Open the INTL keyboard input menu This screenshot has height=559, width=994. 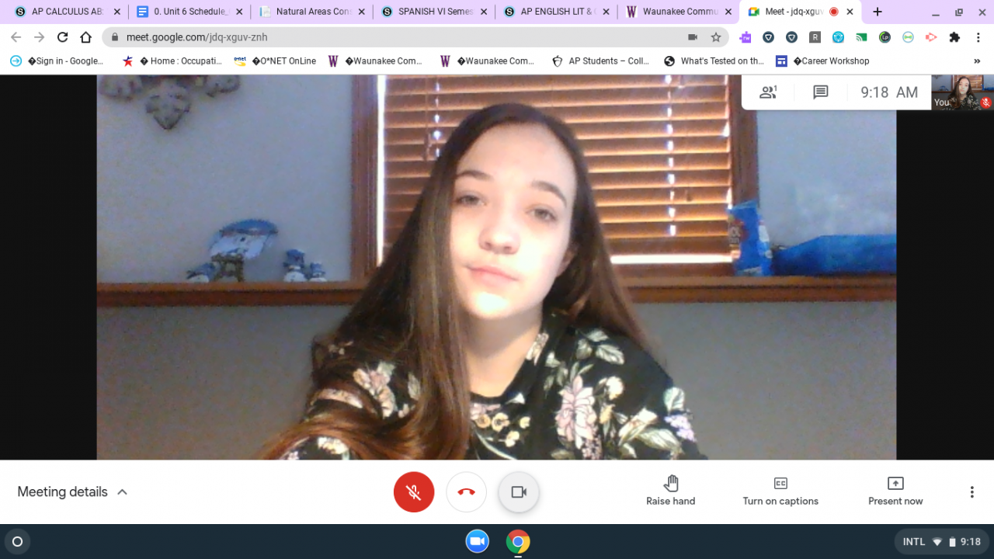click(914, 542)
